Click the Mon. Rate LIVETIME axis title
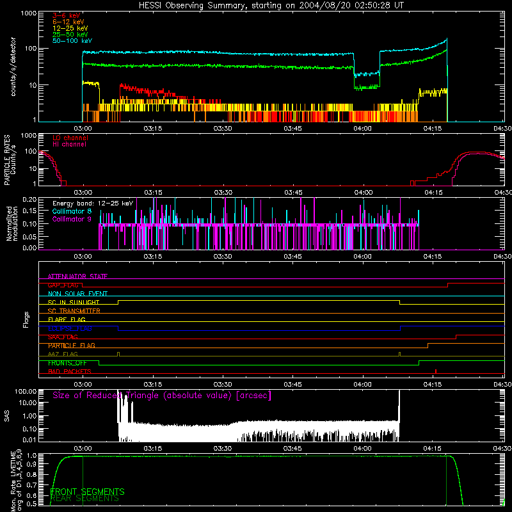 coord(16,480)
